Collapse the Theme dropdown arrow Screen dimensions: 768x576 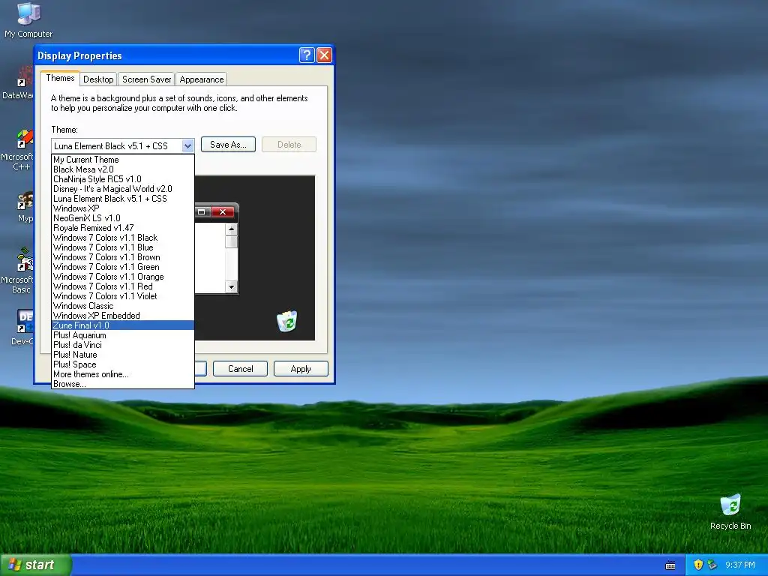tap(187, 145)
